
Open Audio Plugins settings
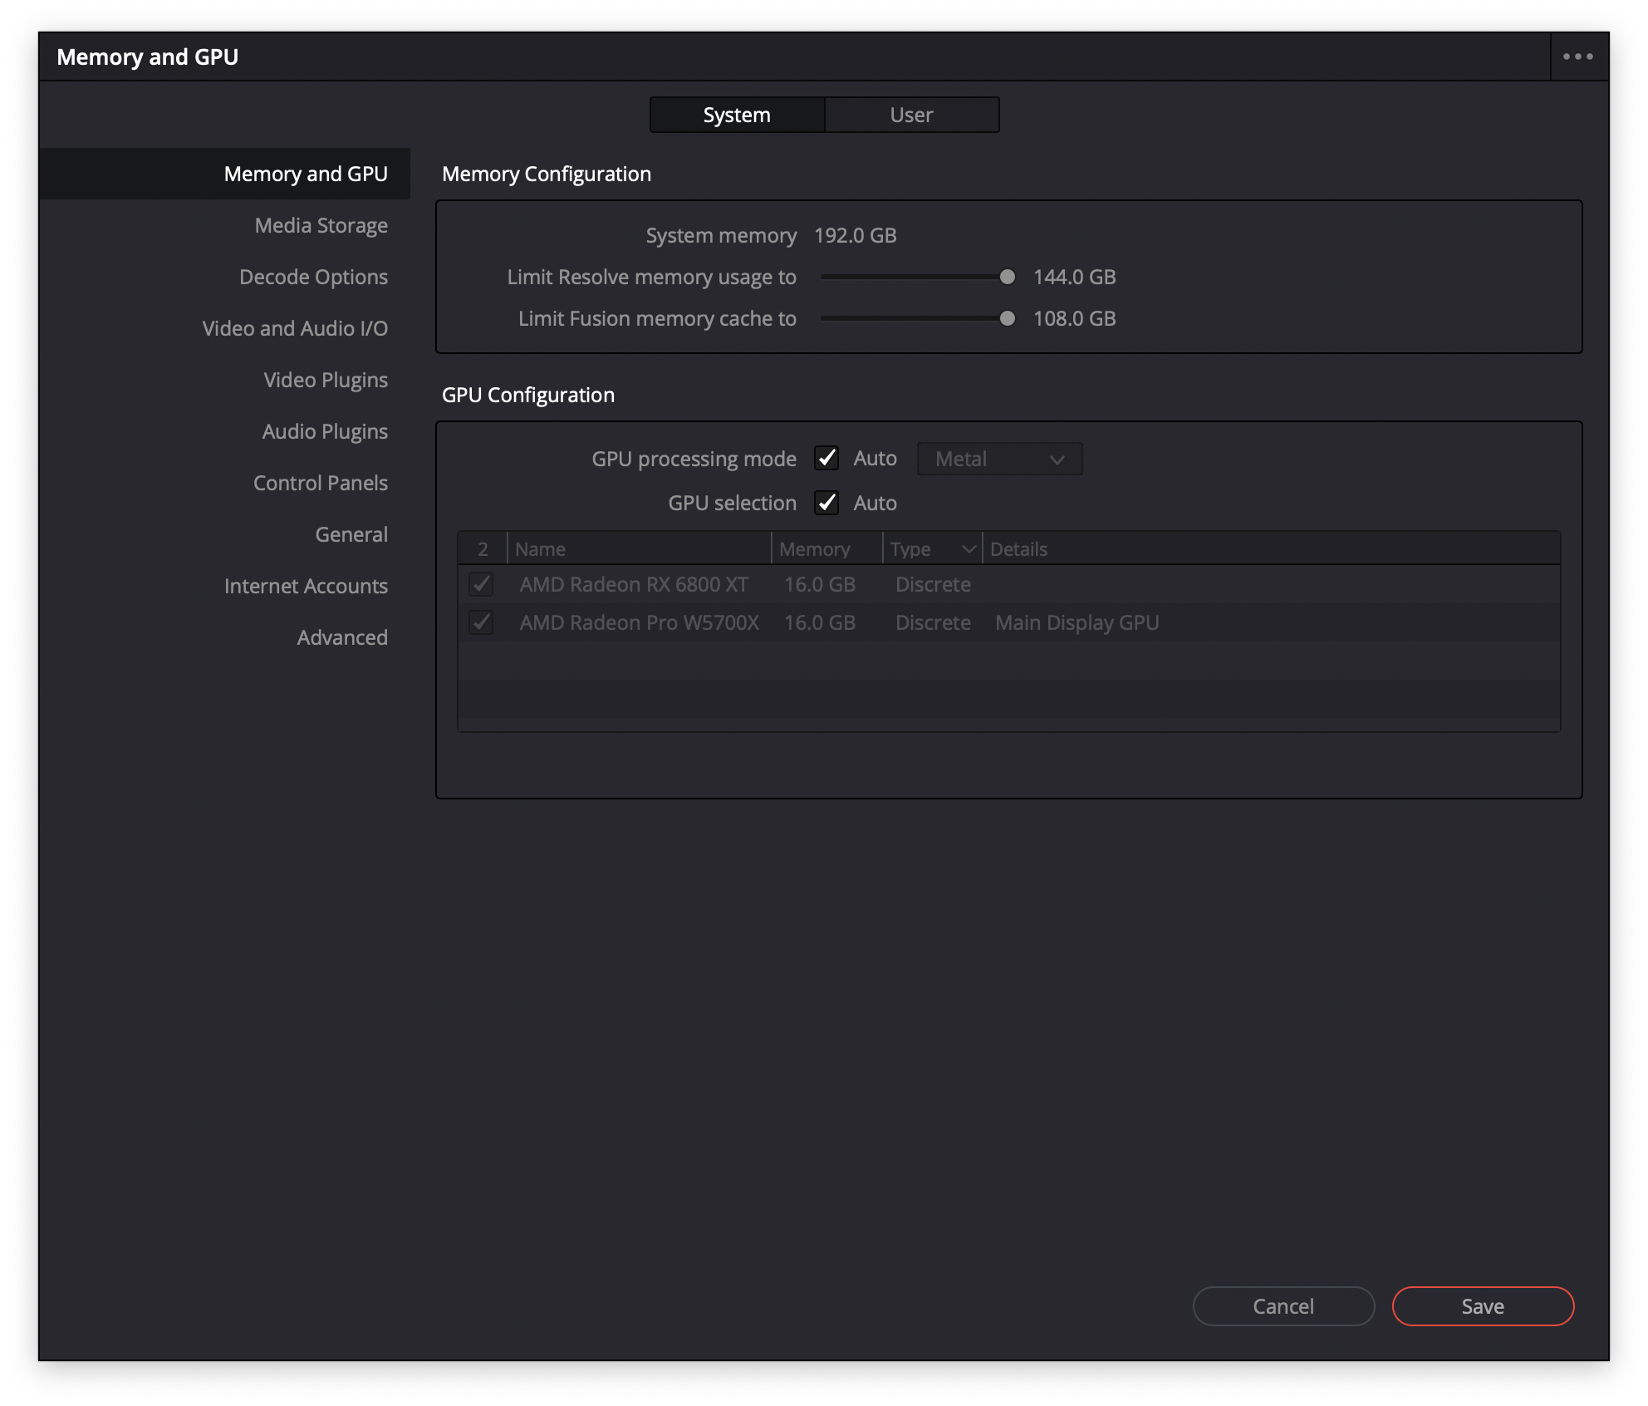325,431
